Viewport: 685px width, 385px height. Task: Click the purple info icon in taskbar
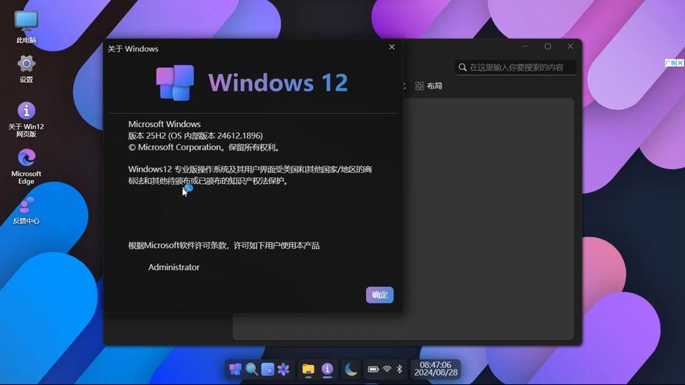coord(327,370)
